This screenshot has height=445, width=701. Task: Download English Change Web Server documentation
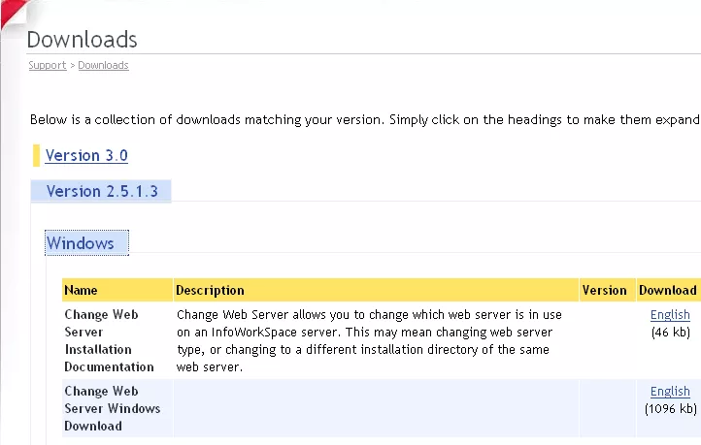coord(670,315)
